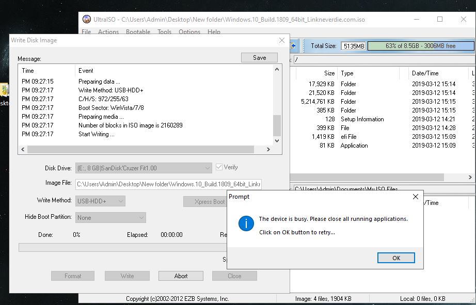The width and height of the screenshot is (476, 305).
Task: Save the message log
Action: [x=259, y=58]
